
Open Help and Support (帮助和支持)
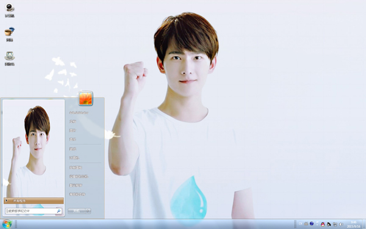pos(77,194)
